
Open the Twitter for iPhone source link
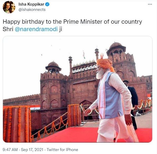pos(62,149)
